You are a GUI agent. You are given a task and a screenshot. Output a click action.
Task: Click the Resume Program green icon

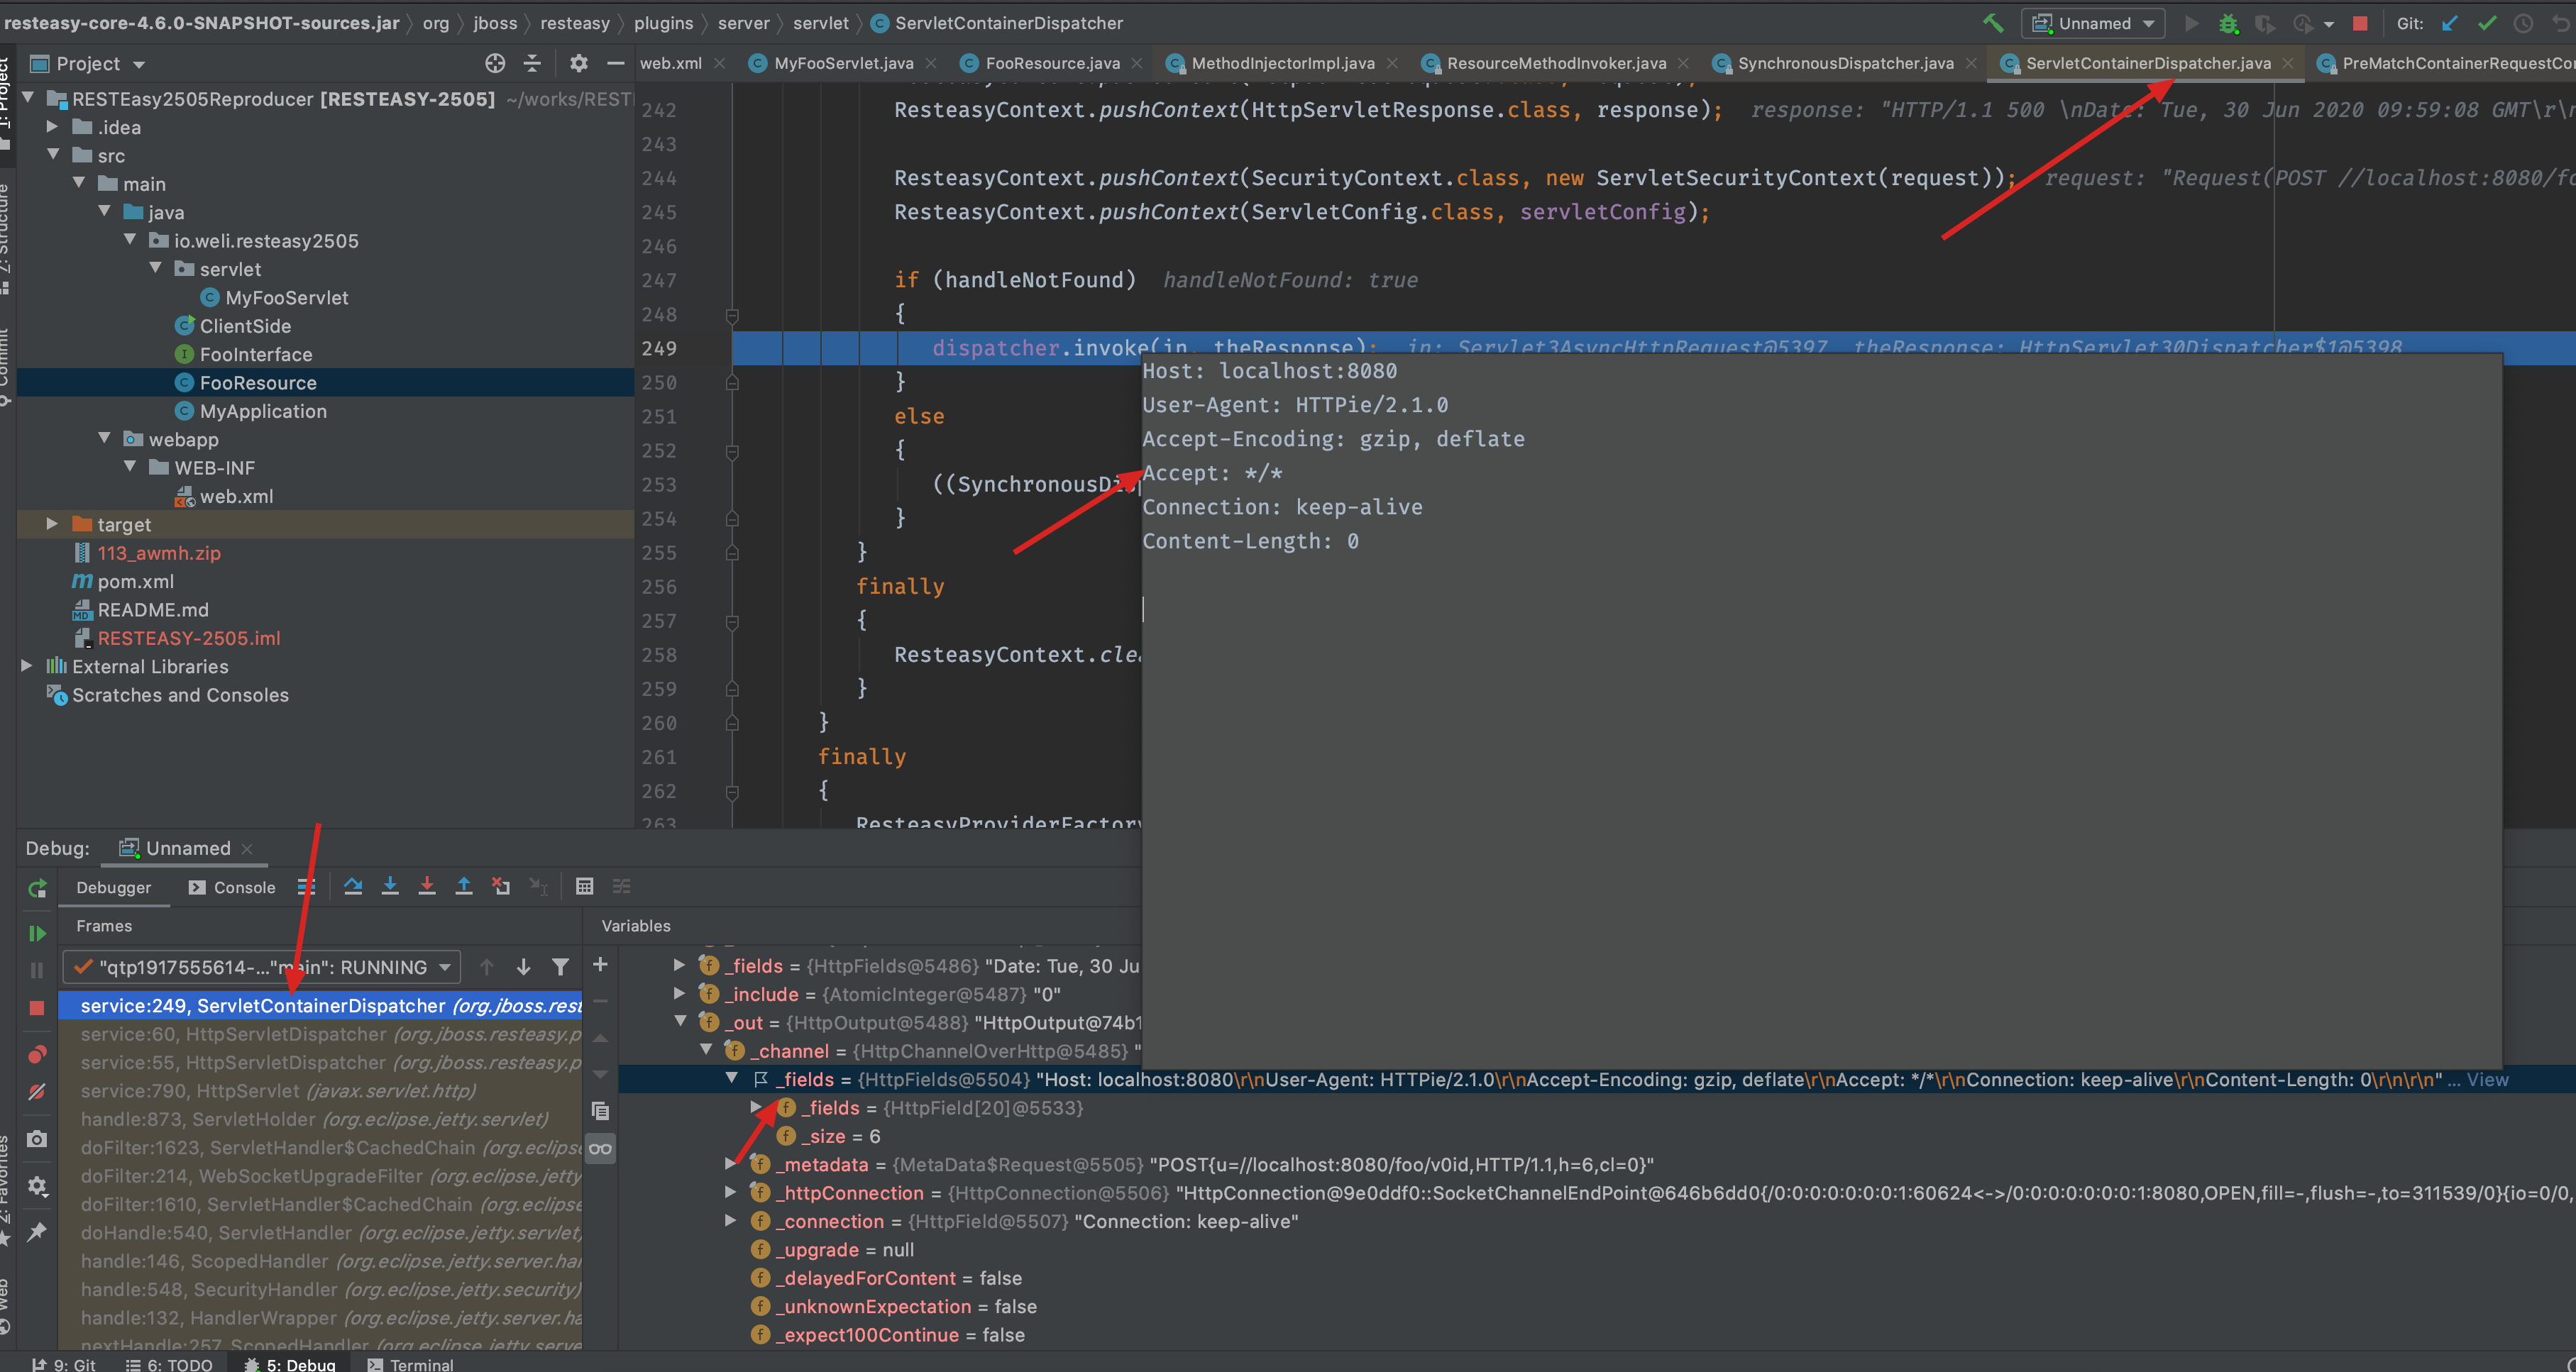pos(37,933)
